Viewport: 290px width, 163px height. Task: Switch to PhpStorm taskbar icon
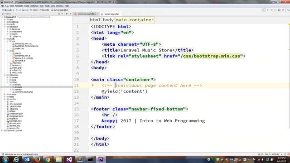101,159
